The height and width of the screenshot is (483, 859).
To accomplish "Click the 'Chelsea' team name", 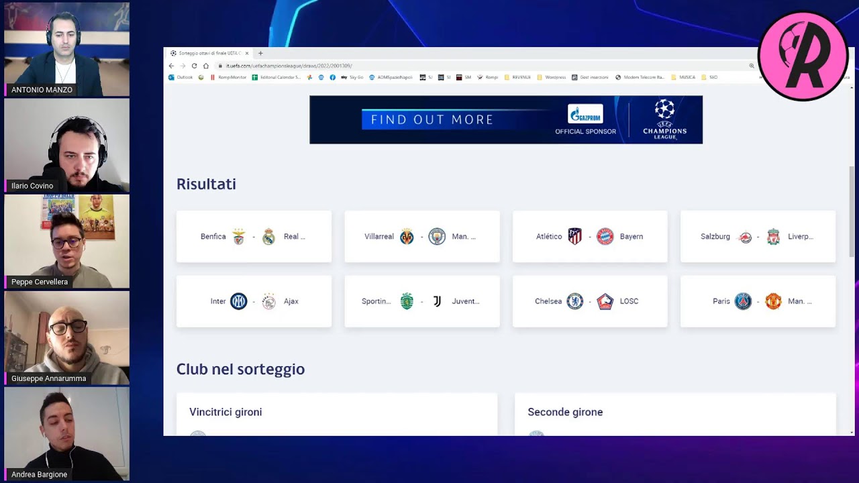I will (x=548, y=301).
